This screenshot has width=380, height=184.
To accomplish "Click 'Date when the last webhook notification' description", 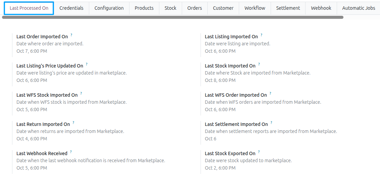I will pyautogui.click(x=91, y=160).
